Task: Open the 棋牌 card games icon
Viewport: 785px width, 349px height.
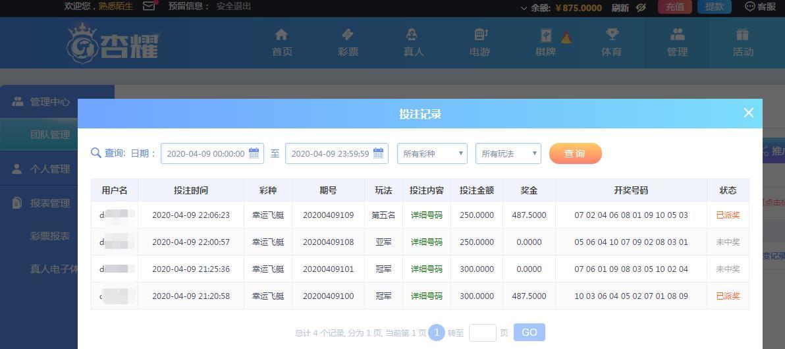Action: point(546,35)
